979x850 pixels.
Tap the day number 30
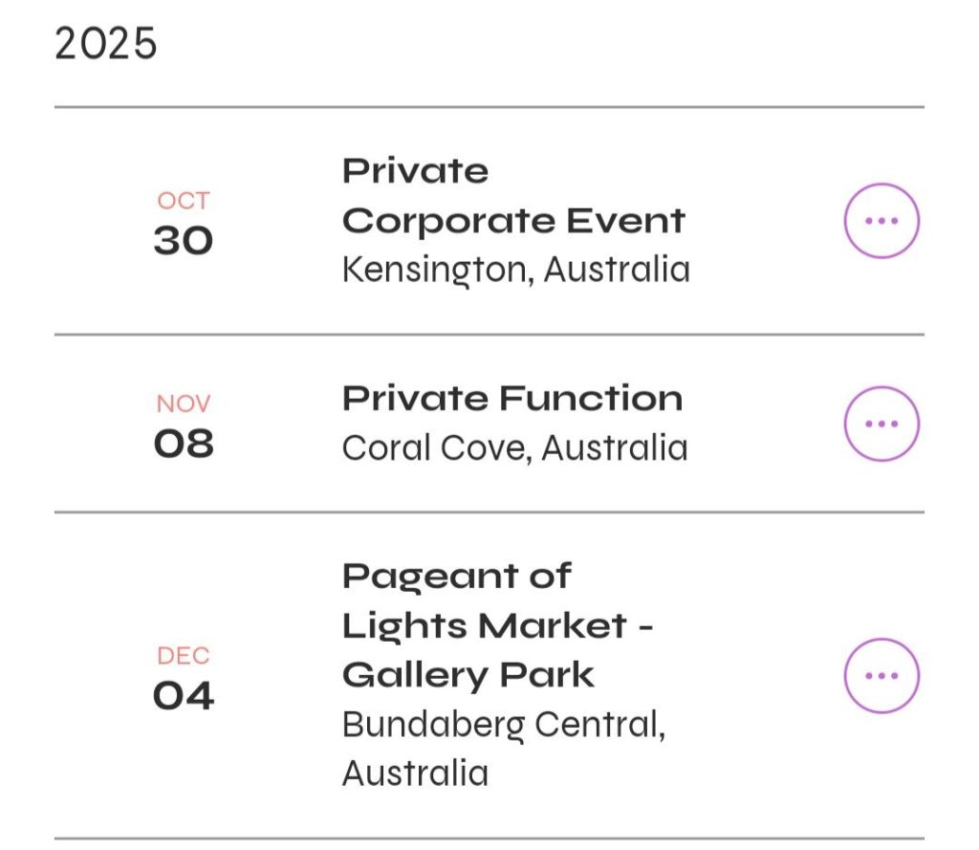pyautogui.click(x=183, y=240)
